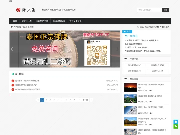Click the search input field
Viewport: 180px width, 135px height.
click(150, 10)
